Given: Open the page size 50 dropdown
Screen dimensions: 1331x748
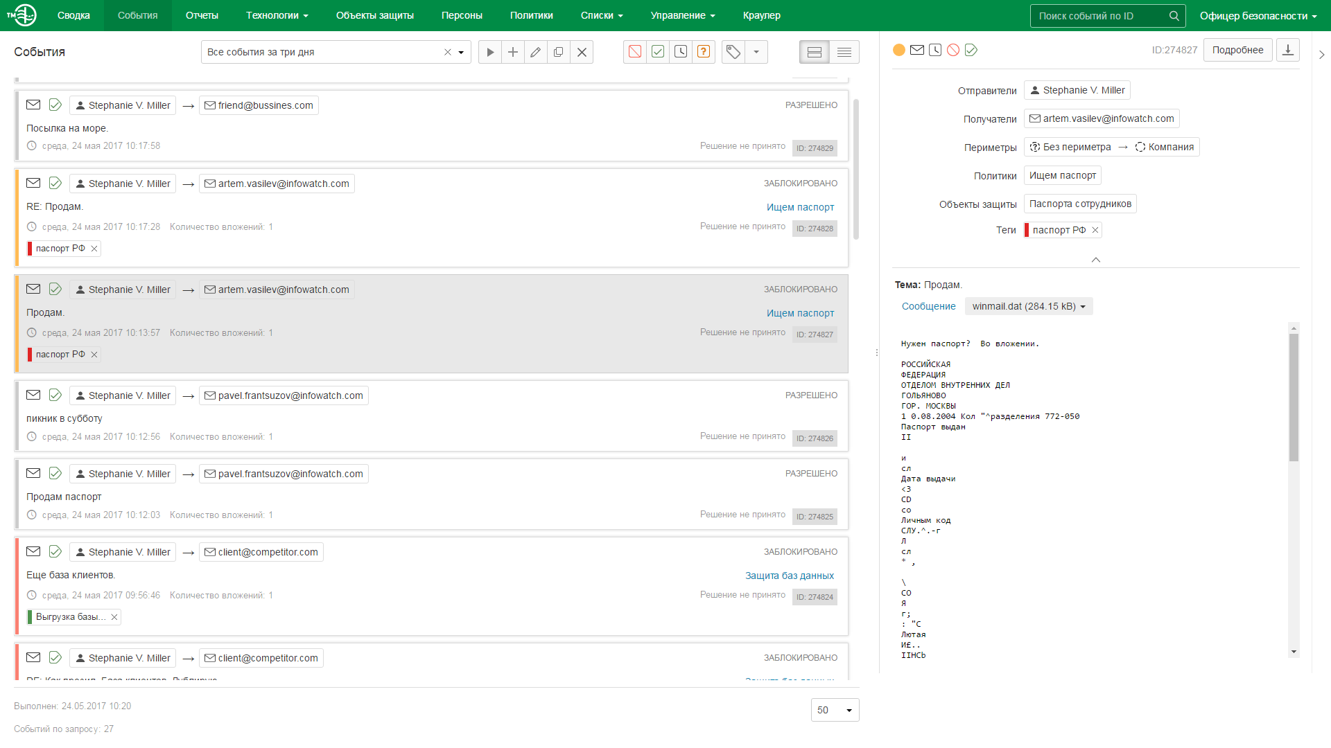Looking at the screenshot, I should [x=835, y=710].
